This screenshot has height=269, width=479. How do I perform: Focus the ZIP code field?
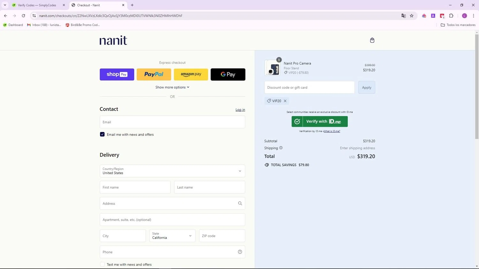(x=222, y=236)
